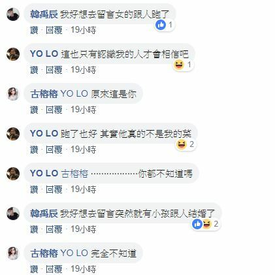The height and width of the screenshot is (275, 275).
Task: Click 古榕榕's avatar beside 完全不知道 comment
Action: pyautogui.click(x=13, y=253)
